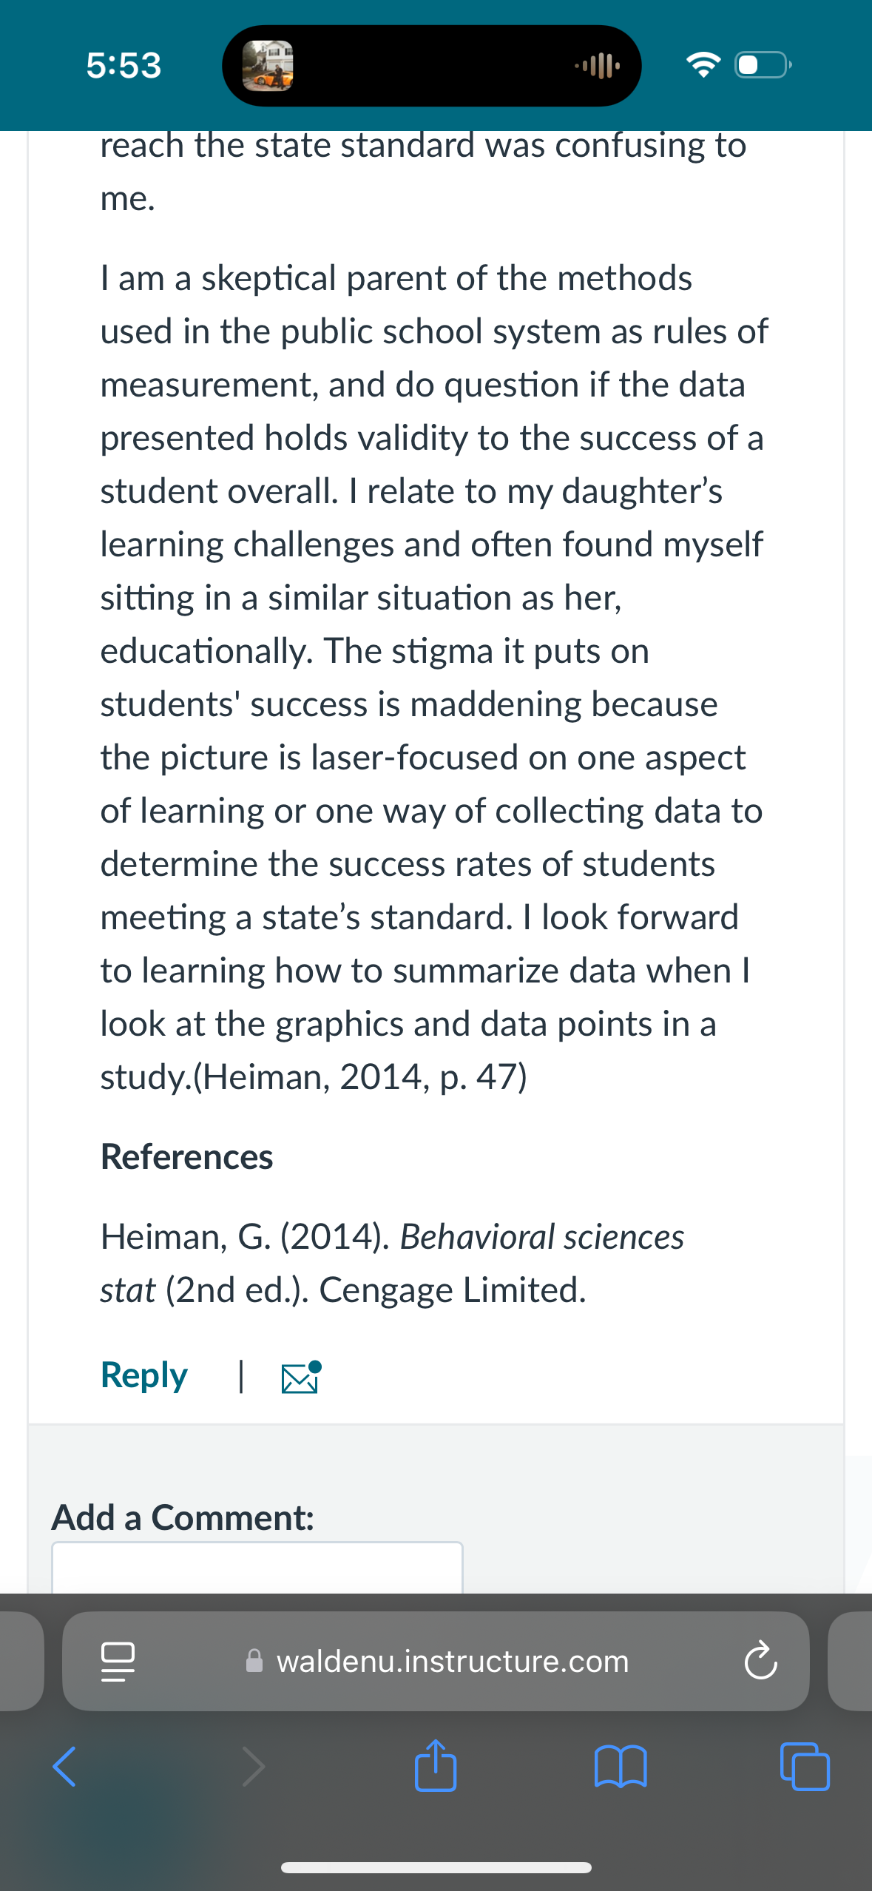This screenshot has height=1891, width=872.
Task: Tap the Behavioral sciences stat citation text
Action: 393,1263
